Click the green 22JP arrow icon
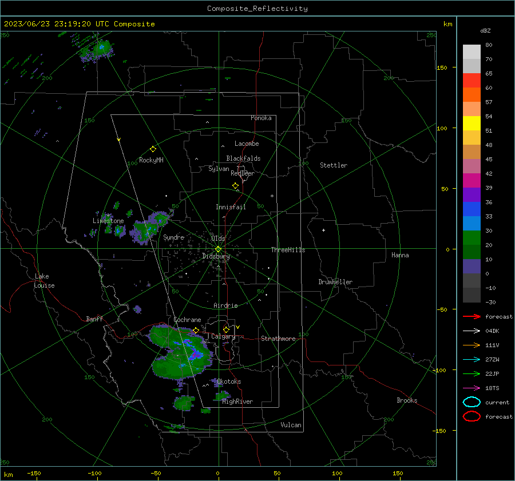The height and width of the screenshot is (481, 515). 472,373
